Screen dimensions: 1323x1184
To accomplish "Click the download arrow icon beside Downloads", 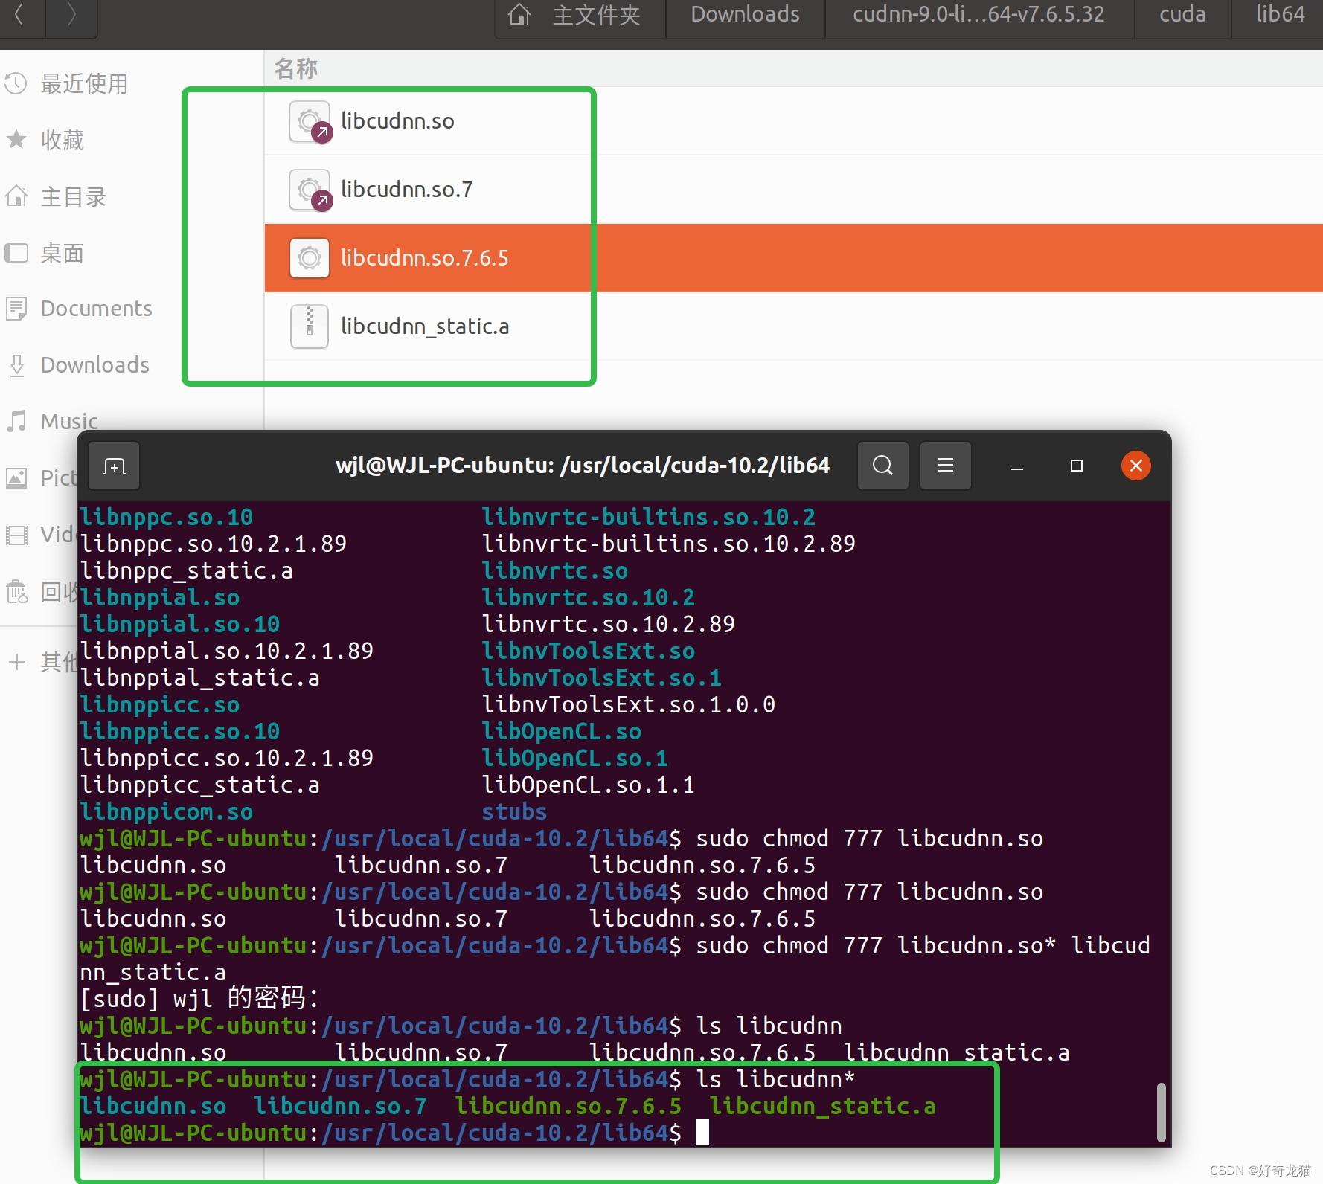I will click(16, 365).
